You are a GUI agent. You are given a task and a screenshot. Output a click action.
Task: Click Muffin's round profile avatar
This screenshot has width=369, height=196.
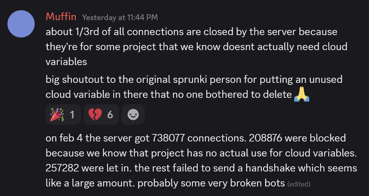coord(21,23)
